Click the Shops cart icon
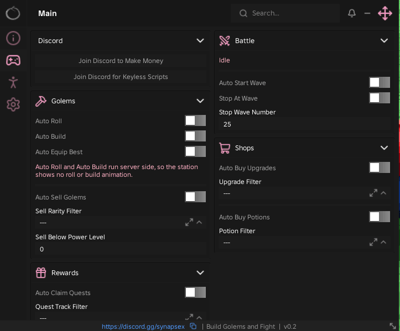 point(225,148)
